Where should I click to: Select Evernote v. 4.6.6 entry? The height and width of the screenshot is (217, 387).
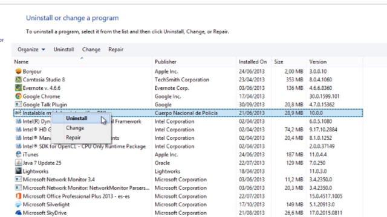pyautogui.click(x=42, y=88)
